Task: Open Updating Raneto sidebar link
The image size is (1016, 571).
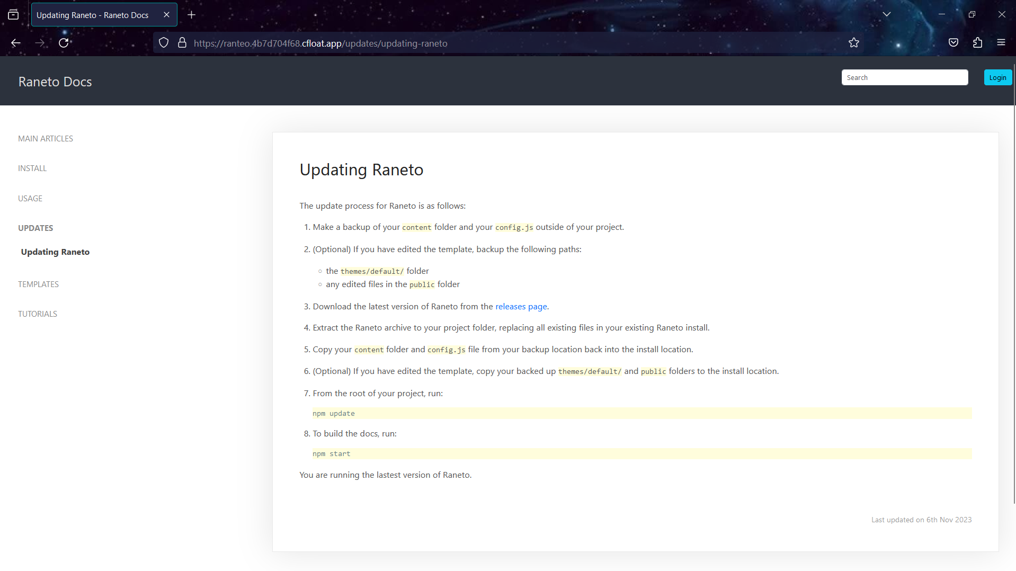Action: [55, 252]
